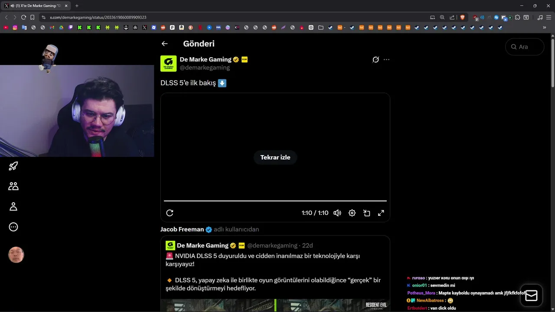Open the Roblox bookmark
The height and width of the screenshot is (312, 555).
(154, 27)
